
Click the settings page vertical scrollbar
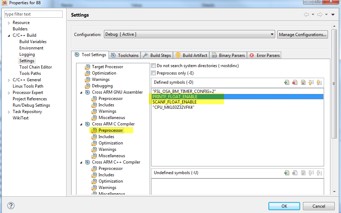tap(334, 83)
